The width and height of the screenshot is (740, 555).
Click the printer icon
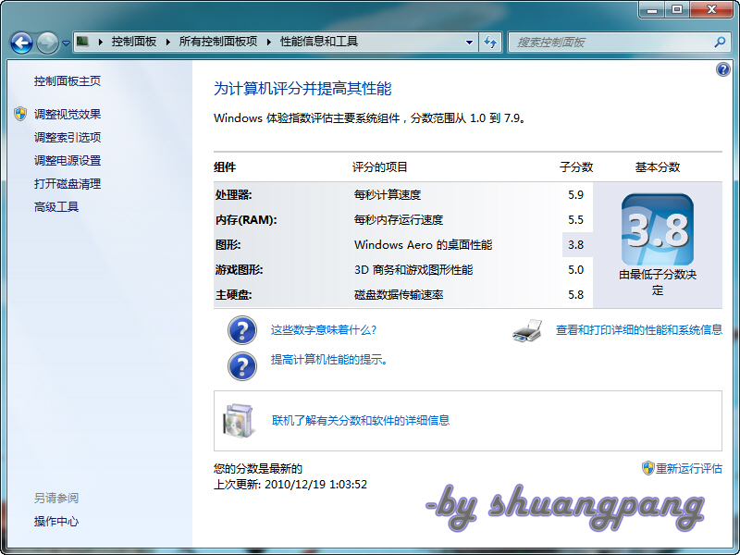pyautogui.click(x=526, y=331)
